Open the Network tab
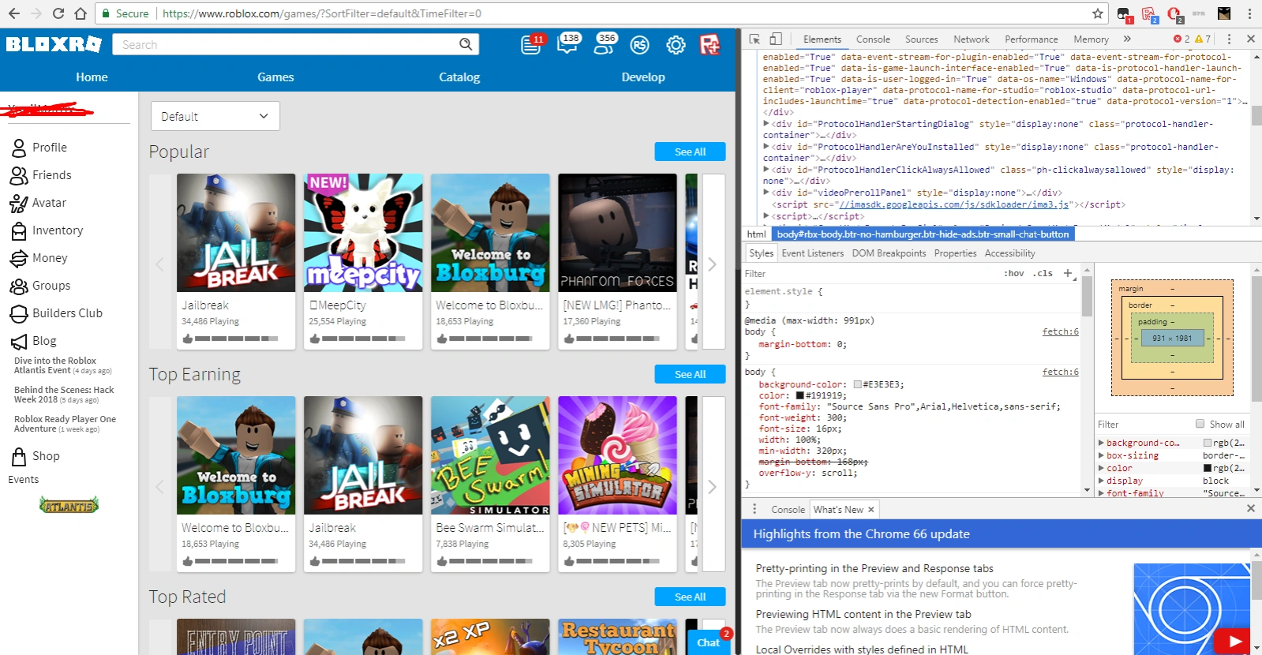This screenshot has height=655, width=1262. [x=971, y=39]
